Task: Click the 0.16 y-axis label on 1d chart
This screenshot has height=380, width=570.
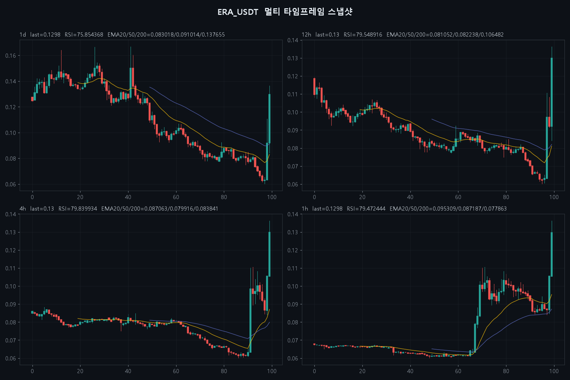Action: pyautogui.click(x=10, y=56)
